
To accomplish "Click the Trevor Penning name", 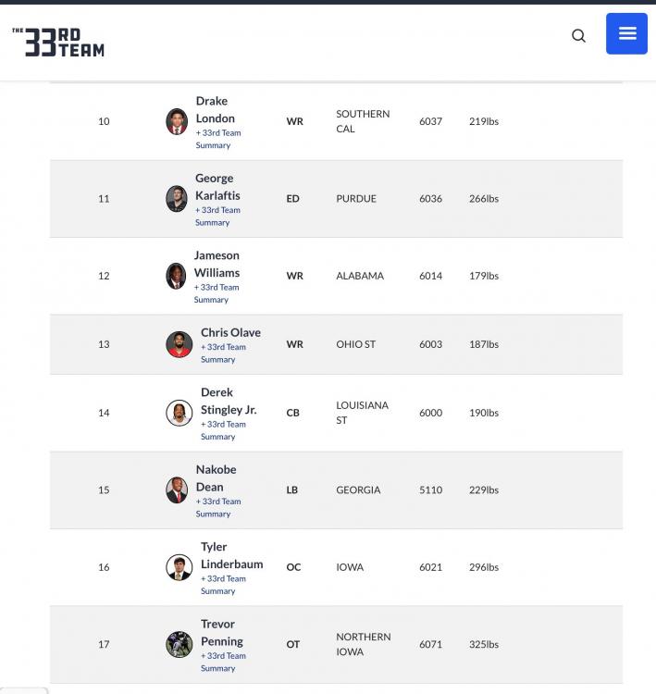I will [x=222, y=632].
